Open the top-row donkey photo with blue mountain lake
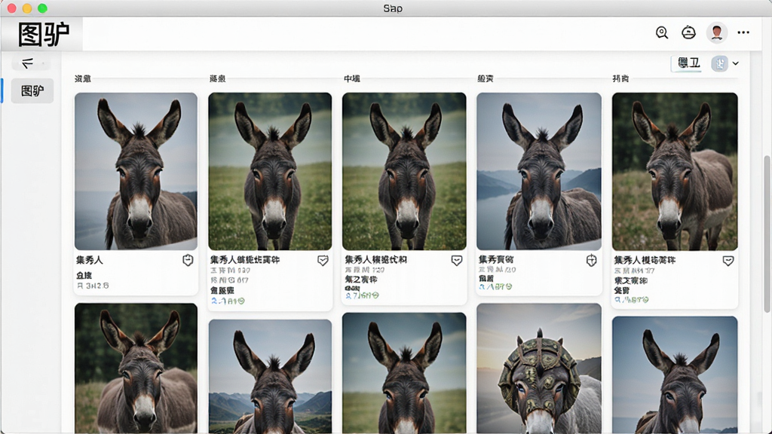Image resolution: width=772 pixels, height=434 pixels. coord(538,171)
